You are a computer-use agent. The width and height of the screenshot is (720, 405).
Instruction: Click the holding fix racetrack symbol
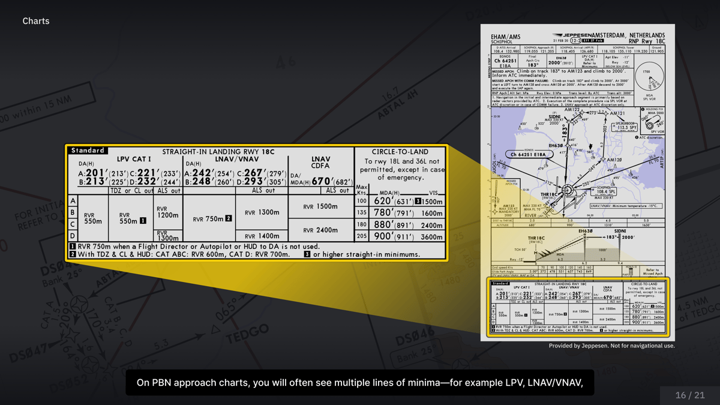coord(649,125)
